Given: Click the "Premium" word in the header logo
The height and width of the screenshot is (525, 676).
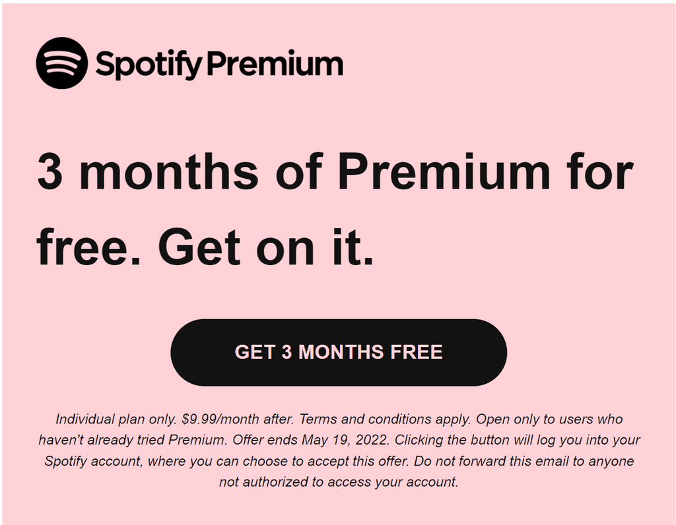Looking at the screenshot, I should pyautogui.click(x=275, y=65).
